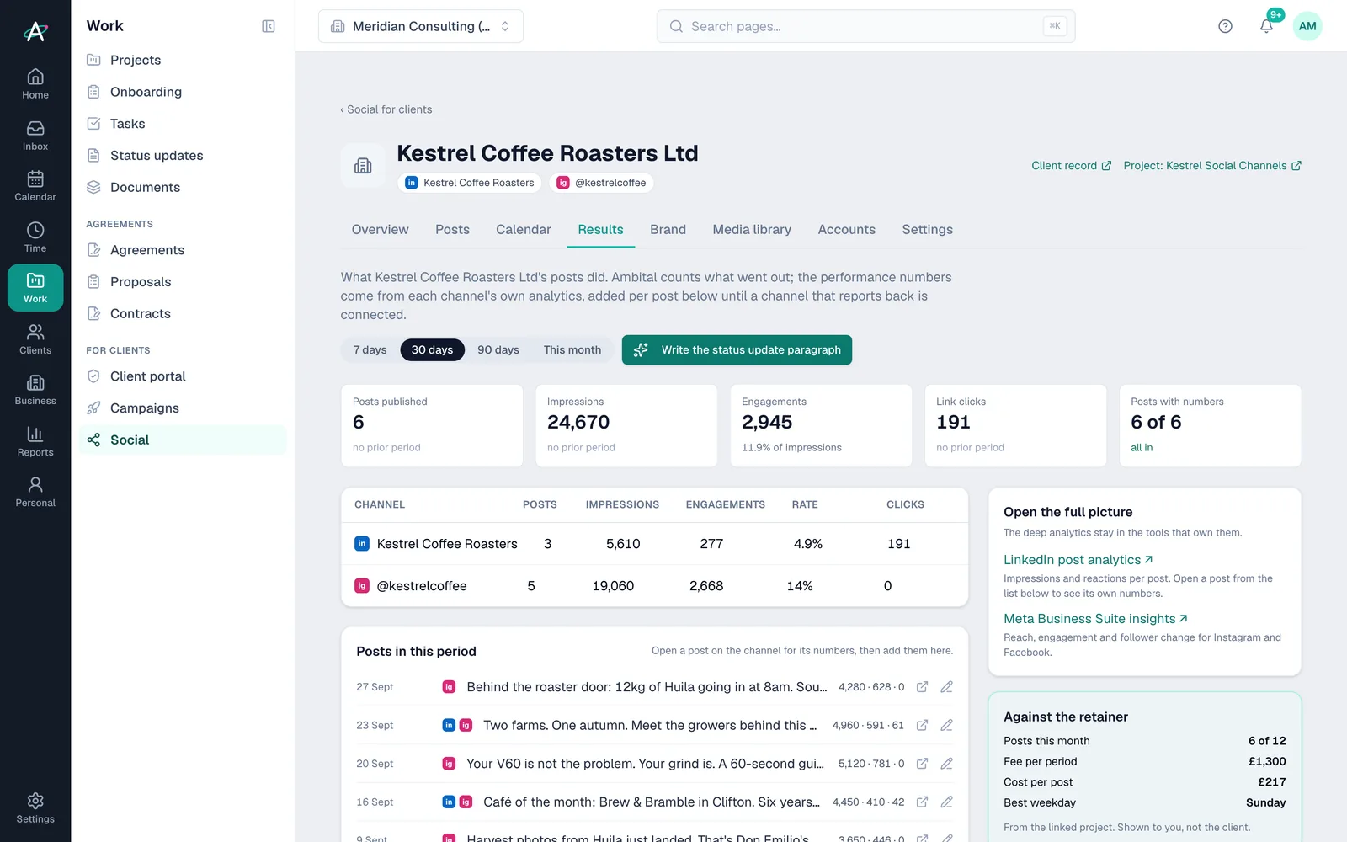Open the Accounts tab

coord(846,230)
